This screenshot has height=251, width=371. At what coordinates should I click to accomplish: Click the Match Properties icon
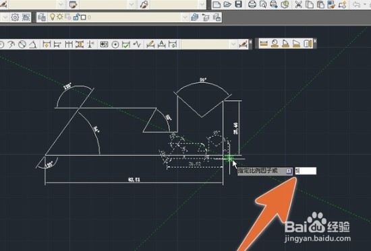click(331, 4)
